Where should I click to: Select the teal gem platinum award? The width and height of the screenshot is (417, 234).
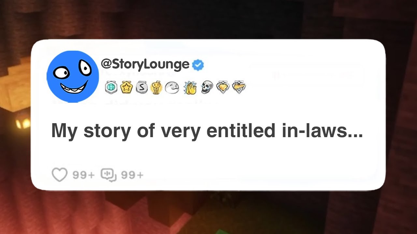pos(111,87)
